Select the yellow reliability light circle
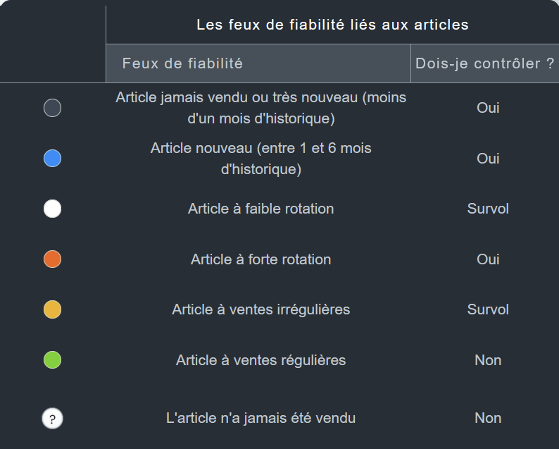Image resolution: width=559 pixels, height=449 pixels. tap(52, 309)
